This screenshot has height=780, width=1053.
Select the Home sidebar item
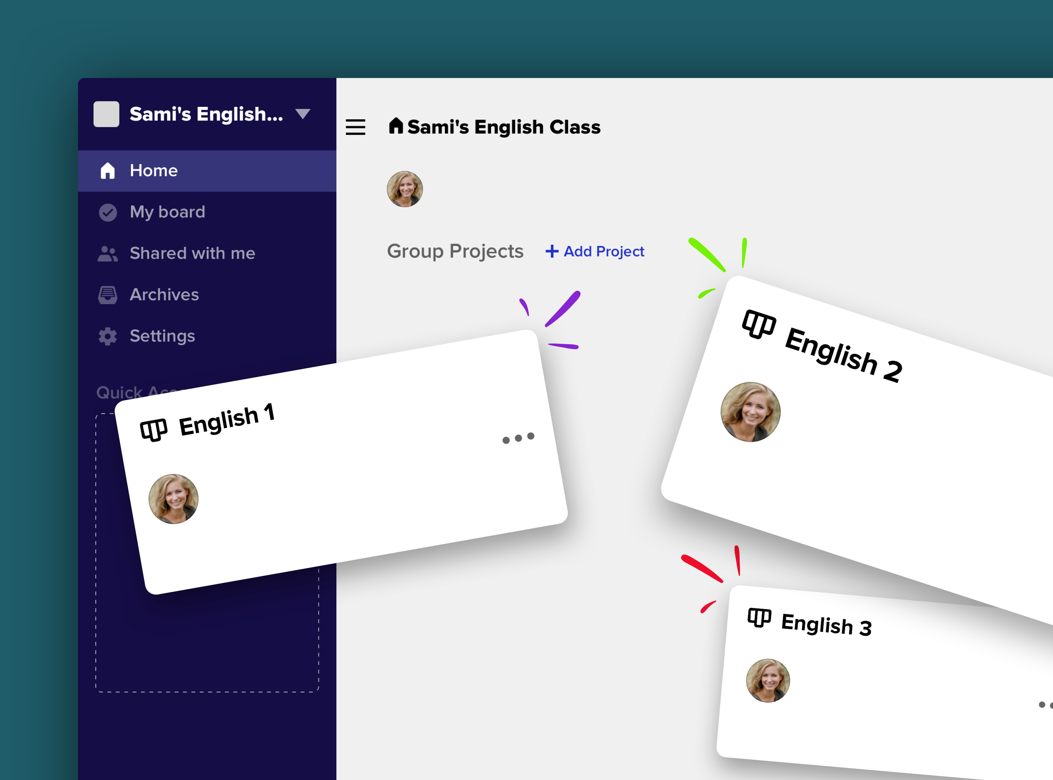click(153, 171)
